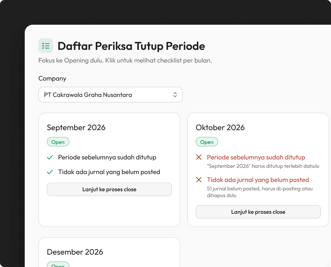Expand the Desember 2026 card heading
The width and height of the screenshot is (331, 267).
pyautogui.click(x=75, y=252)
